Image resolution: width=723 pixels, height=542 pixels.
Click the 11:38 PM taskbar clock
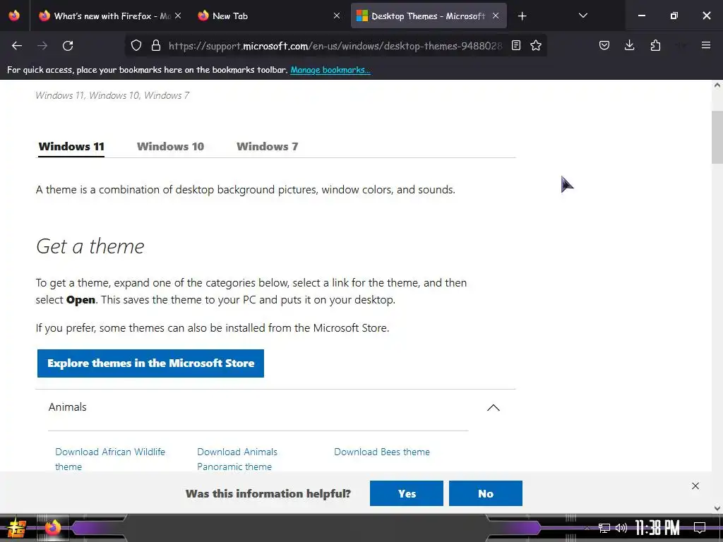coord(657,528)
